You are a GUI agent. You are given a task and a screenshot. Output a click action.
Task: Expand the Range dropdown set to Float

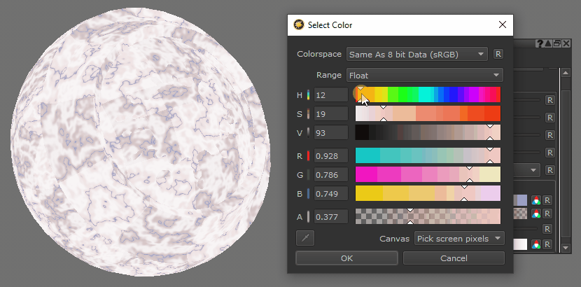point(425,75)
